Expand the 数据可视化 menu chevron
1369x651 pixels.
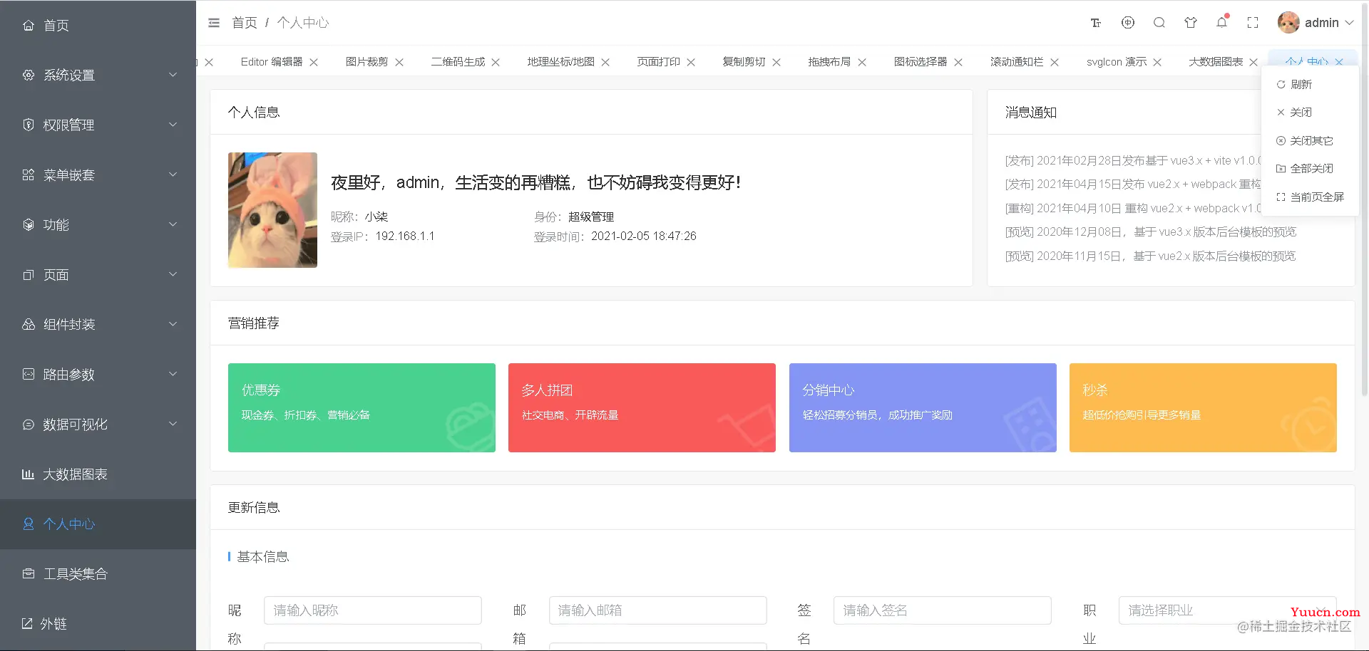(173, 424)
